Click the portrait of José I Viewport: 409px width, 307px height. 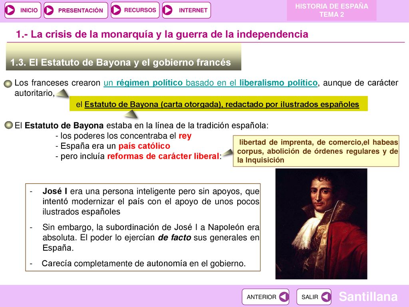pyautogui.click(x=322, y=224)
